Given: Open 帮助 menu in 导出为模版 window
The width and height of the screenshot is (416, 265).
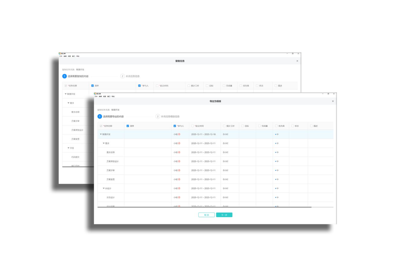Looking at the screenshot, I should tap(113, 96).
